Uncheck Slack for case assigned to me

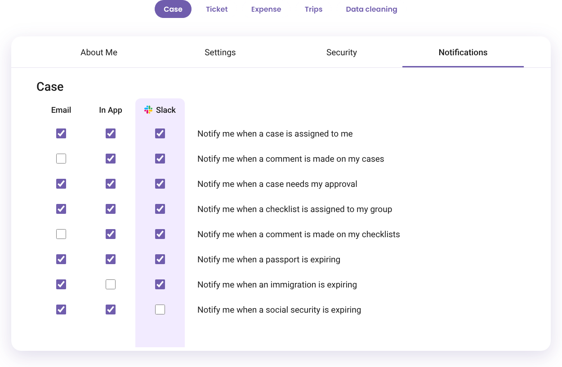point(160,133)
